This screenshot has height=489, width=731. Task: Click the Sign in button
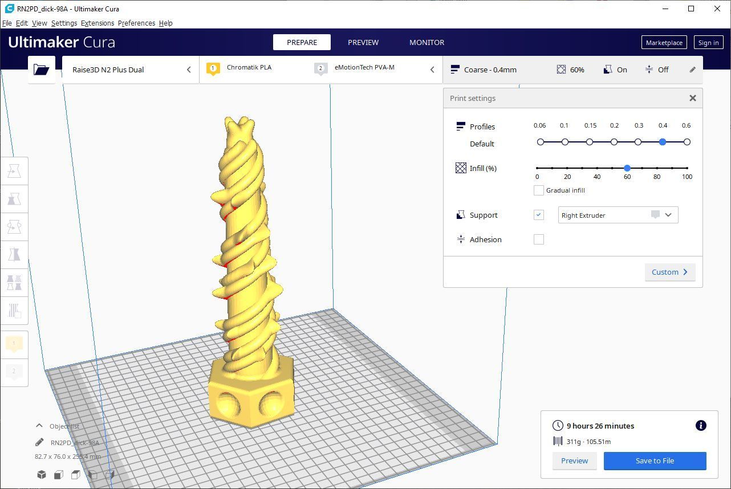pyautogui.click(x=708, y=42)
